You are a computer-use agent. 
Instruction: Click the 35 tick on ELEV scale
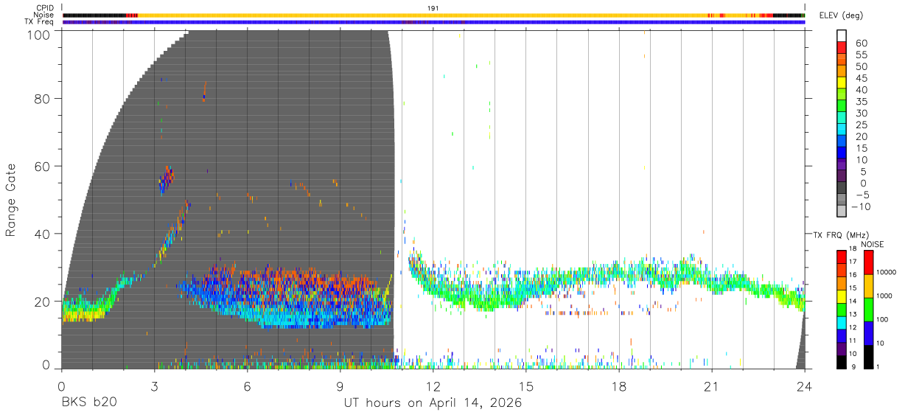pyautogui.click(x=861, y=102)
